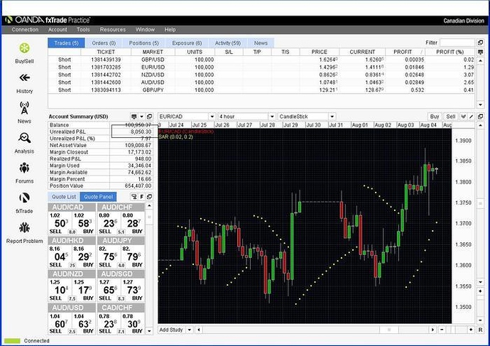Click the quote panel search icon

pyautogui.click(x=134, y=197)
